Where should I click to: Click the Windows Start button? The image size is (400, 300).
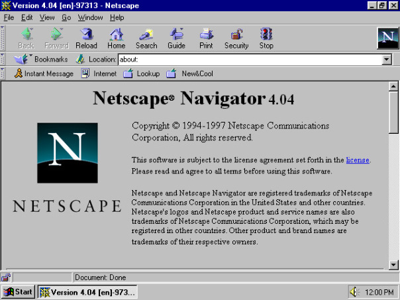pos(18,292)
